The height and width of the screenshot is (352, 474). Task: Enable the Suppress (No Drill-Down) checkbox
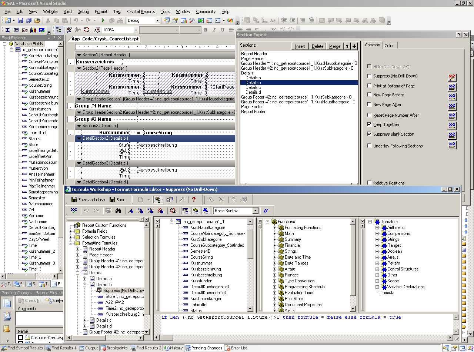(x=369, y=76)
